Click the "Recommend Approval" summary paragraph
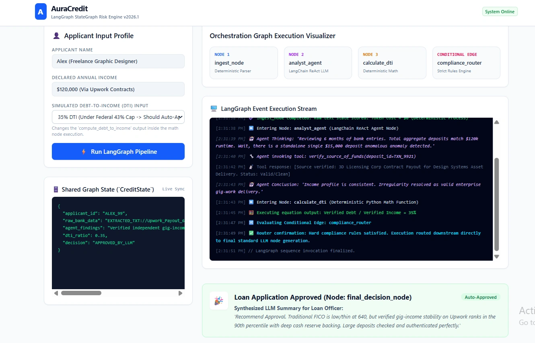 [365, 321]
